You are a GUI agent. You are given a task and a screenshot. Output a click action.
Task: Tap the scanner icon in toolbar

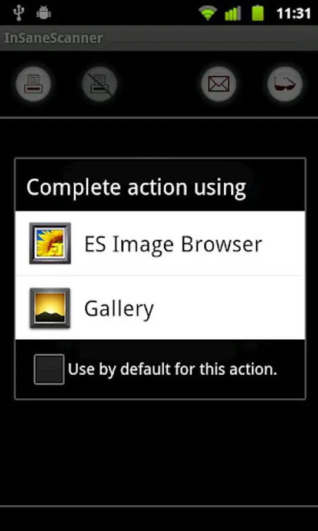click(x=33, y=84)
